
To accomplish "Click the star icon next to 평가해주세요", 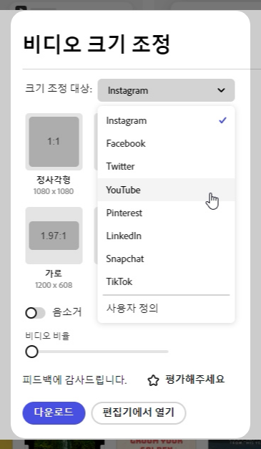I will click(x=153, y=380).
